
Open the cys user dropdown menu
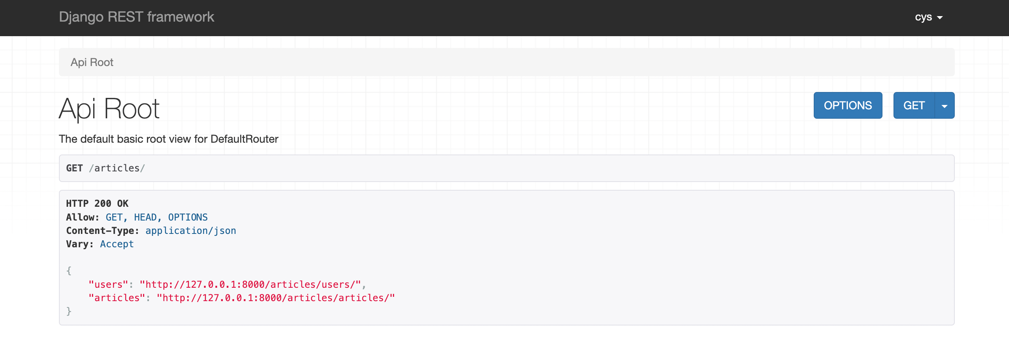tap(929, 17)
